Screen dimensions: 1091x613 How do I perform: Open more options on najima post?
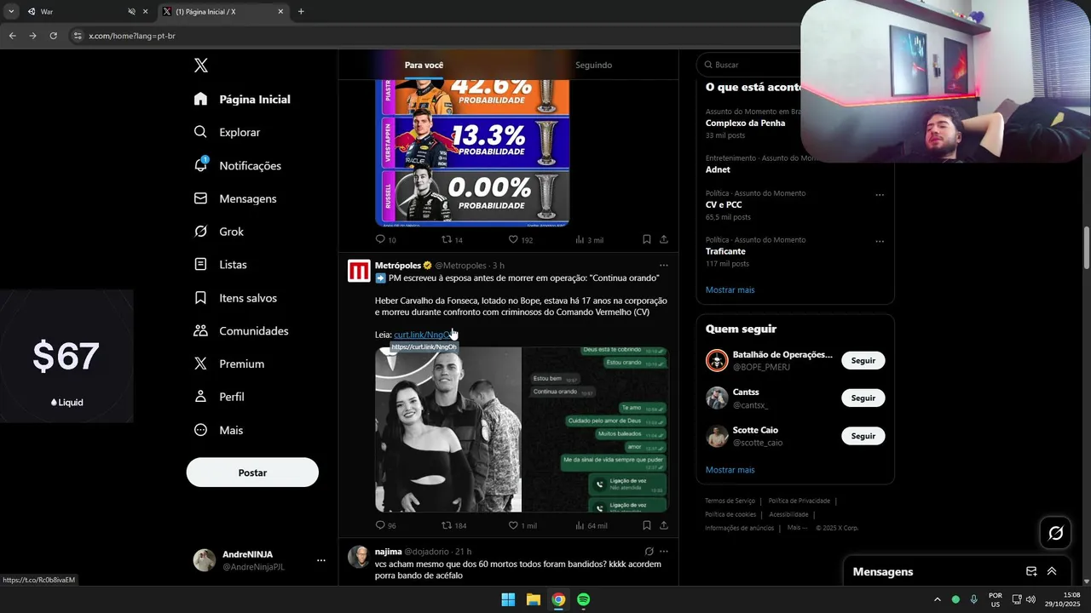664,552
